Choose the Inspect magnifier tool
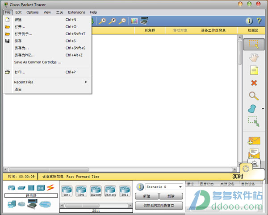This screenshot has height=215, width=268. (254, 96)
